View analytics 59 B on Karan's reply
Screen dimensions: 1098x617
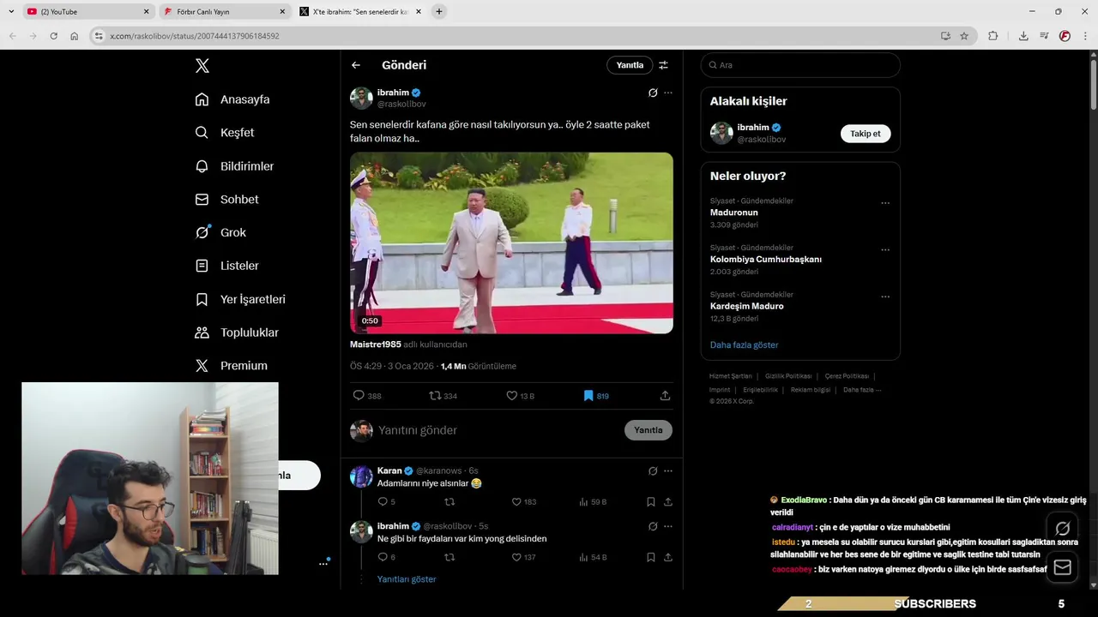[593, 502]
